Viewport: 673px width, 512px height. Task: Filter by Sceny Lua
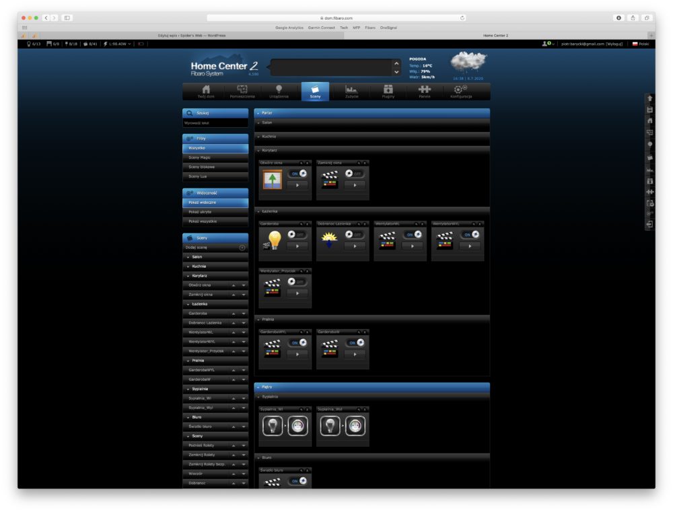215,176
